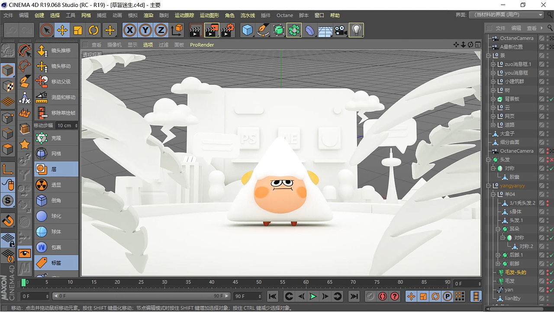
Task: Activate the Scale tool in top toolbar
Action: 78,30
